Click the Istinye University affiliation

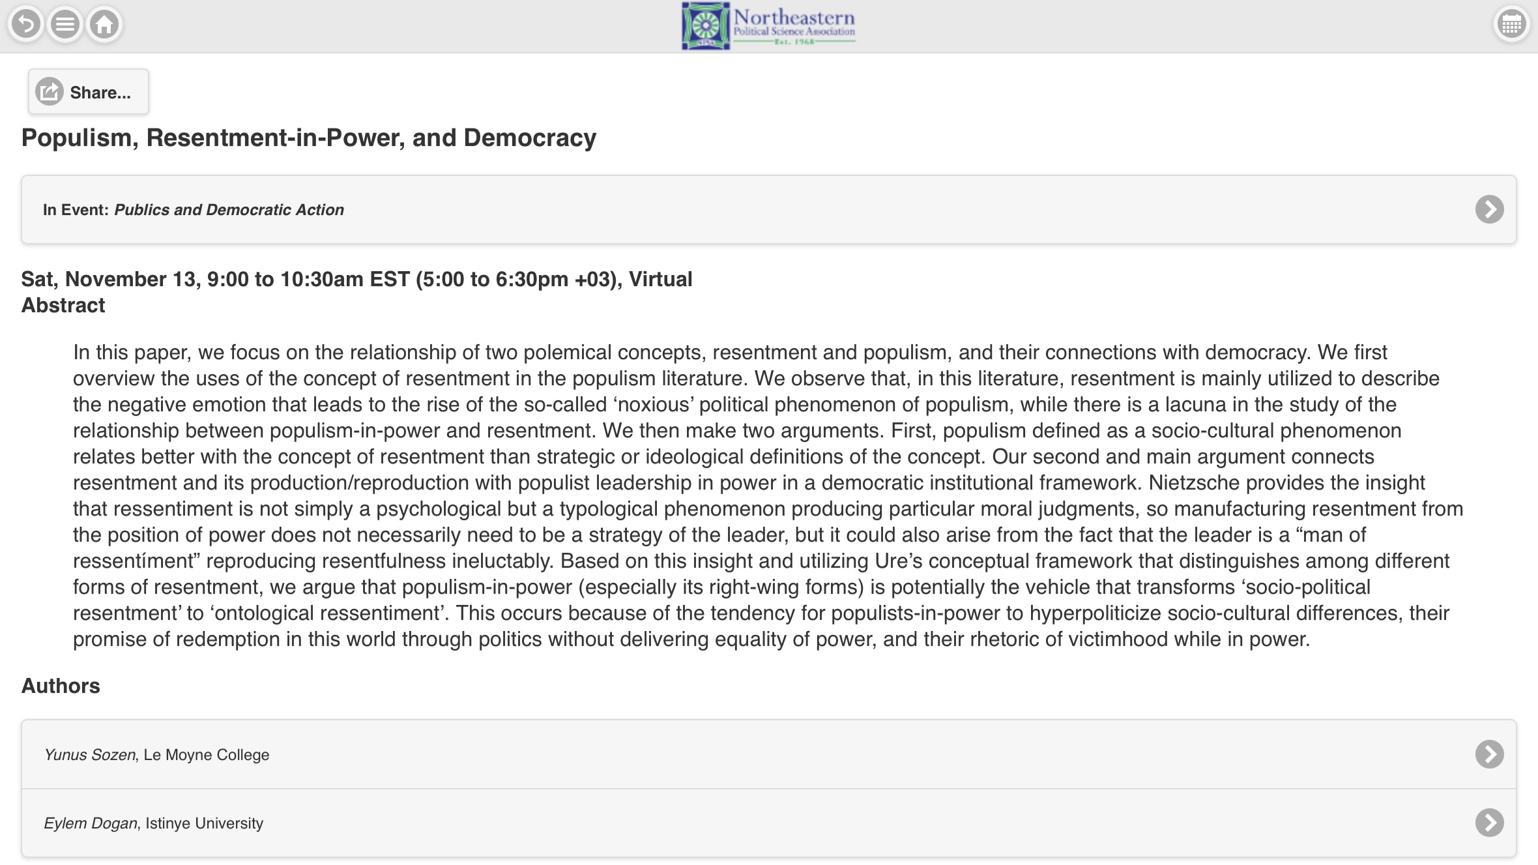(204, 823)
